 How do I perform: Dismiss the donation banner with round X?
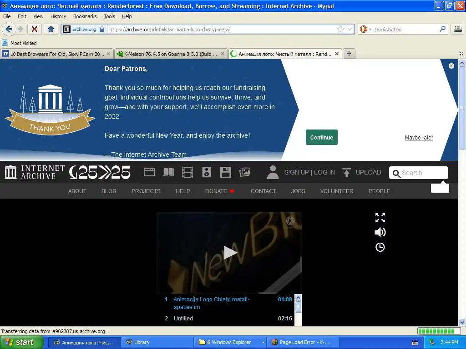tap(451, 66)
